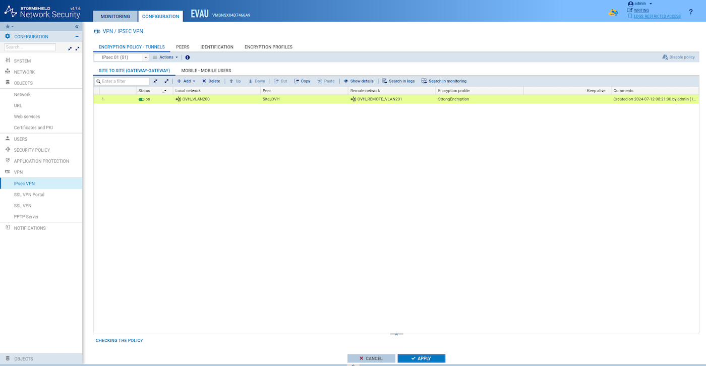The height and width of the screenshot is (366, 706).
Task: Open help with the question mark icon
Action: coord(690,12)
